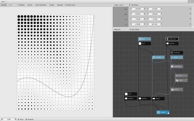Image resolution: width=194 pixels, height=121 pixels.
Task: Switch to the Viewer tab
Action: 4,5
